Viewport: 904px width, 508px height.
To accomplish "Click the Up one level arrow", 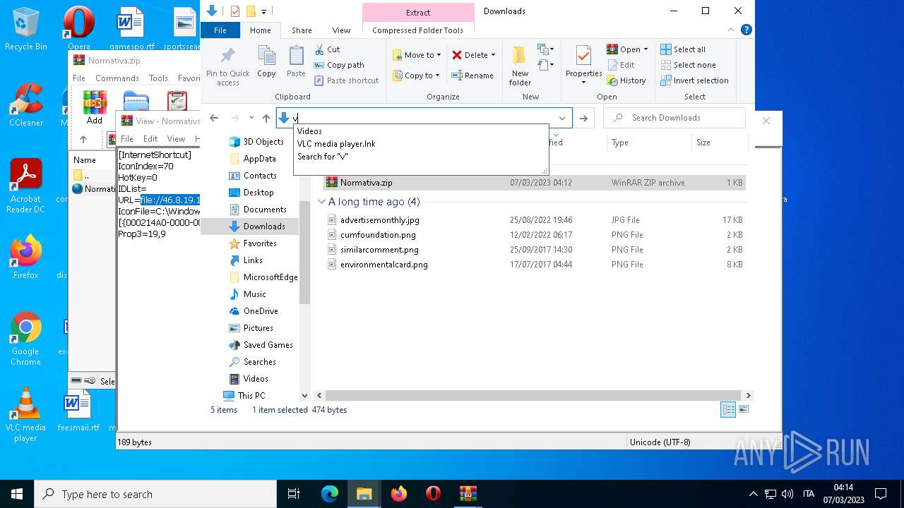I will coord(266,118).
